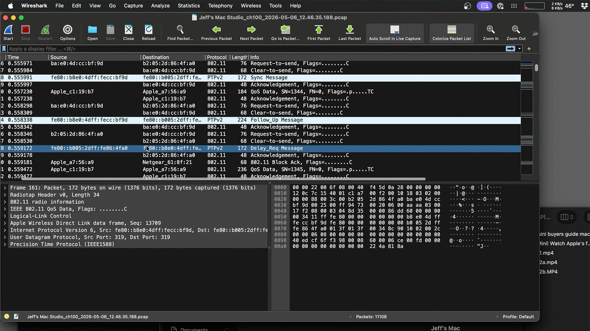The height and width of the screenshot is (331, 590).
Task: Sort by the Info column header
Action: coord(383,57)
